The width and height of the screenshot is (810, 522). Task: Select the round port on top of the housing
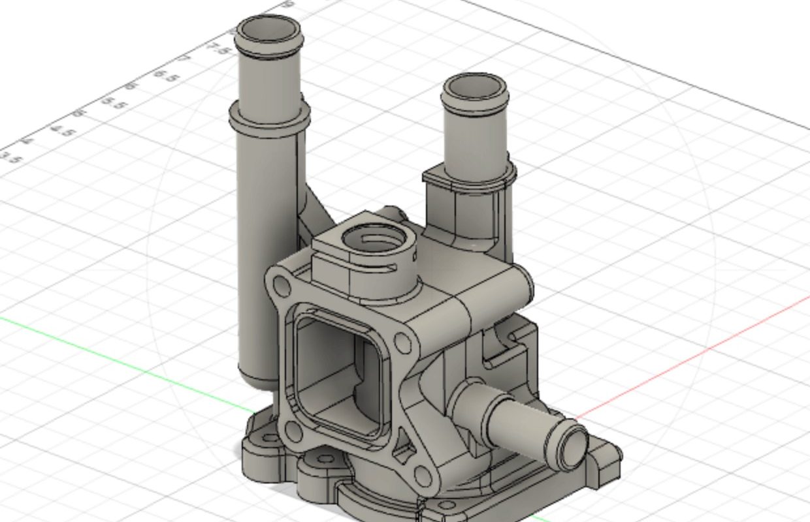click(374, 239)
